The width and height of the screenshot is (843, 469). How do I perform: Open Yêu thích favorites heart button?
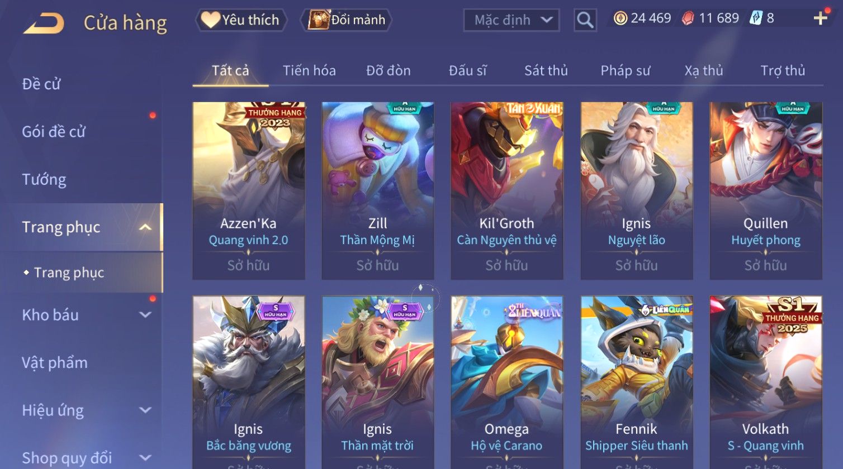pos(241,20)
